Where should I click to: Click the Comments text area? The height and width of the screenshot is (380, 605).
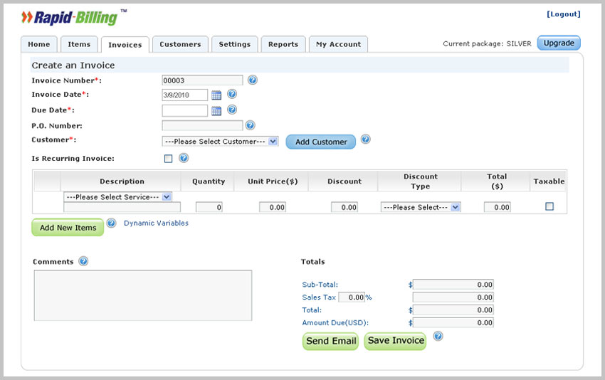pyautogui.click(x=142, y=295)
